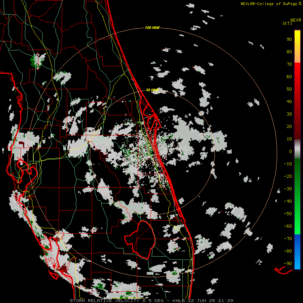The height and width of the screenshot is (303, 303).
Task: Click the 20 knot label on scale
Action: click(289, 126)
